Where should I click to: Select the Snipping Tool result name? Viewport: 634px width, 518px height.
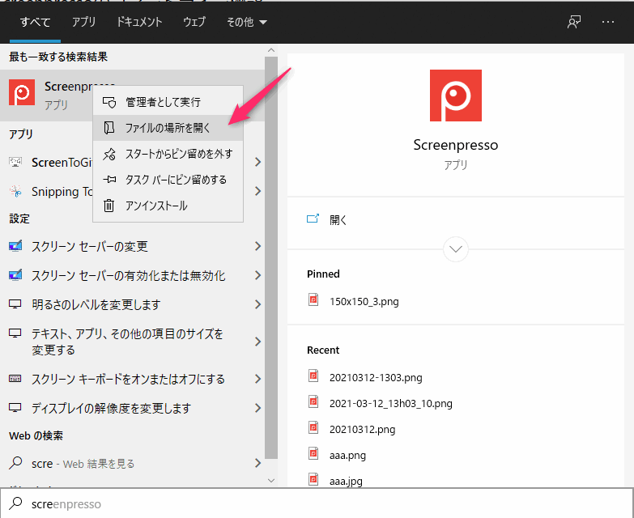click(62, 192)
